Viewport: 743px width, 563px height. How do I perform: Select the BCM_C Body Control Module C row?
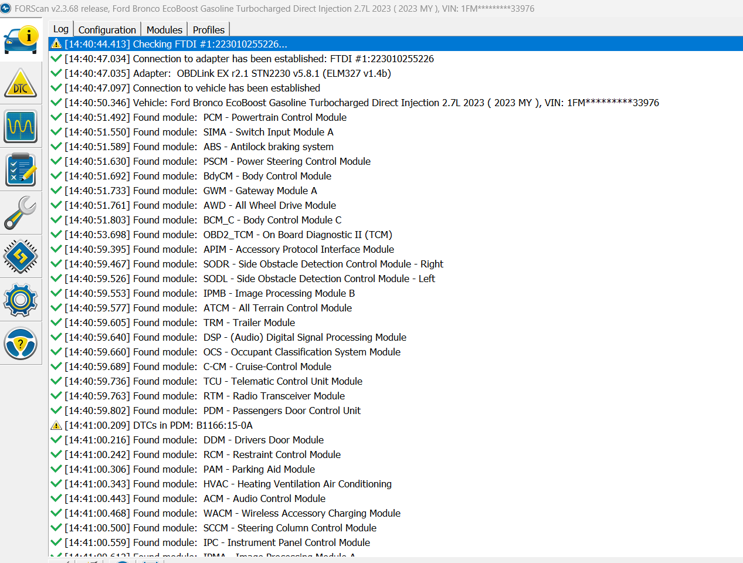[x=395, y=220]
